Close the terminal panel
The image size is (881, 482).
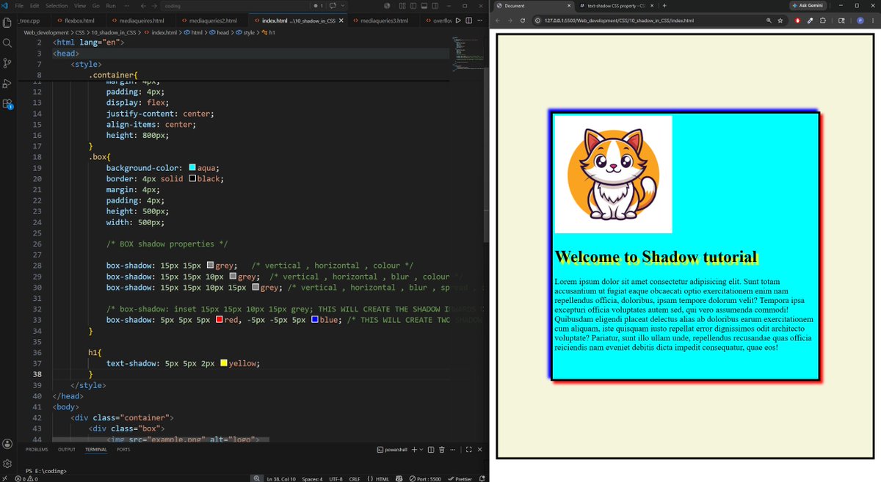479,449
